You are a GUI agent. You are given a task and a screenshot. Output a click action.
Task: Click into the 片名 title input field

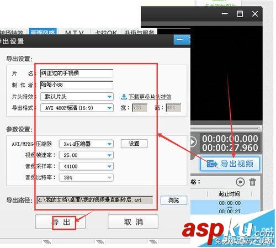click(77, 73)
